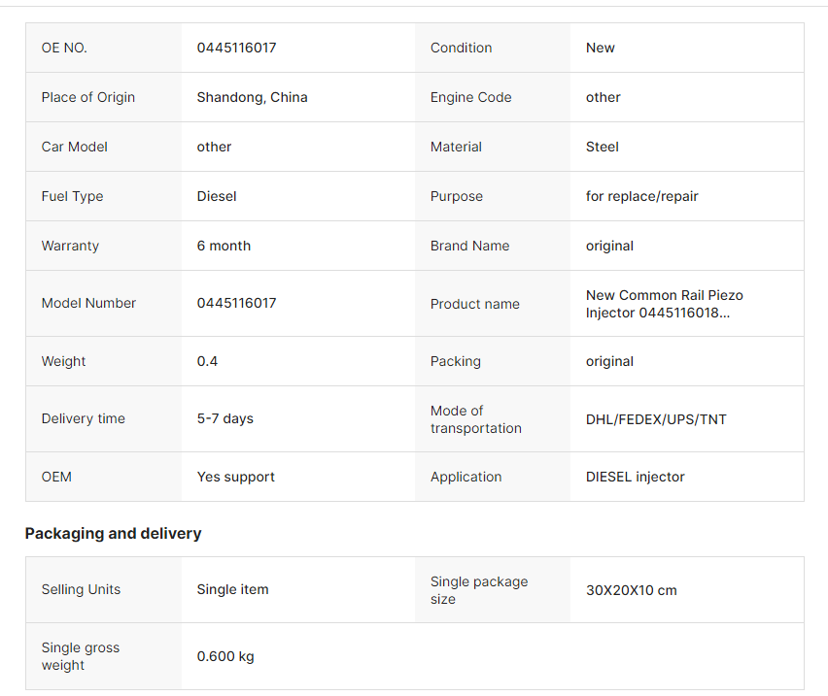Select the Delivery time value 5-7 days
Screen dimensions: 828x696
[x=224, y=418]
